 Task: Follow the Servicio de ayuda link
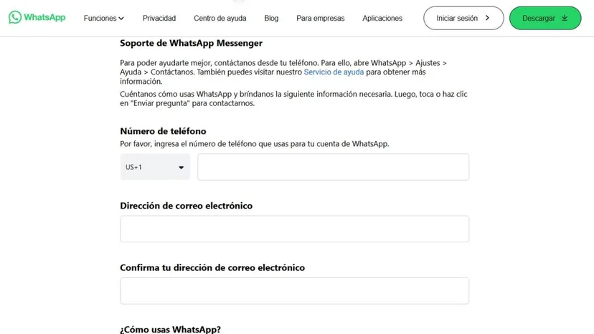[334, 72]
